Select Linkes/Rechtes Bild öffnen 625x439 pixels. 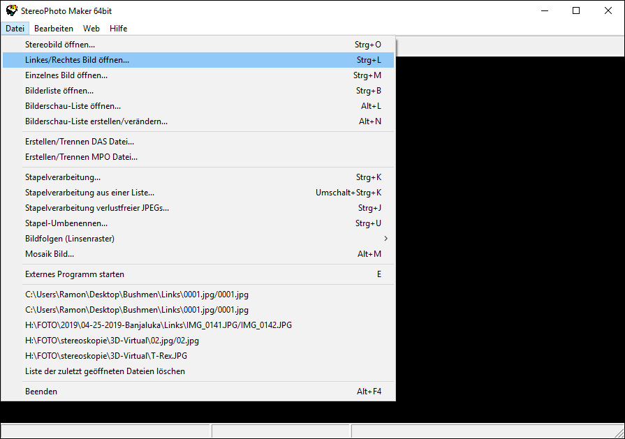pos(198,60)
